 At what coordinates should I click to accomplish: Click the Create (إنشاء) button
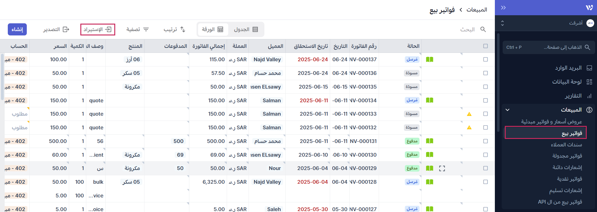click(17, 30)
